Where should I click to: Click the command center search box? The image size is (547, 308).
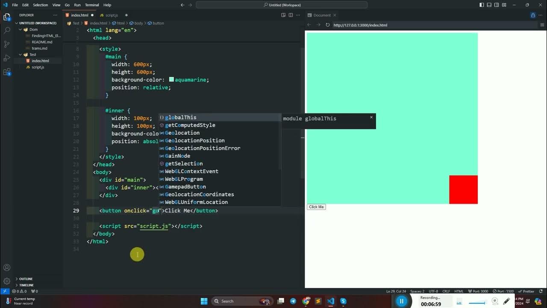point(282,5)
